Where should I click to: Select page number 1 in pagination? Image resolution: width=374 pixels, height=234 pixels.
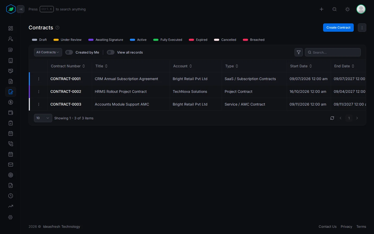click(349, 118)
